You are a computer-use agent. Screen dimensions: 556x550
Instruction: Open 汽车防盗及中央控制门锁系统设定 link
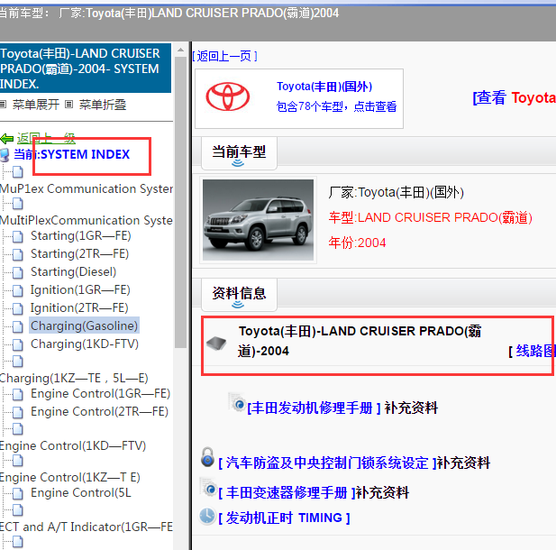pyautogui.click(x=327, y=463)
